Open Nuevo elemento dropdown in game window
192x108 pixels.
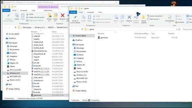tap(155, 16)
